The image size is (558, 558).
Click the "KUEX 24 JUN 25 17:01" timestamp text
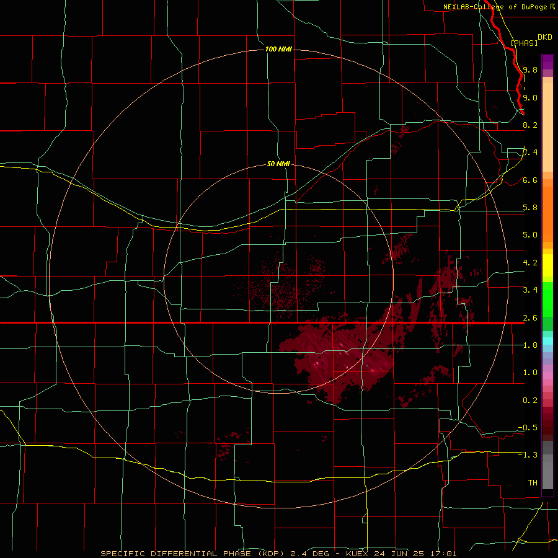click(x=401, y=554)
